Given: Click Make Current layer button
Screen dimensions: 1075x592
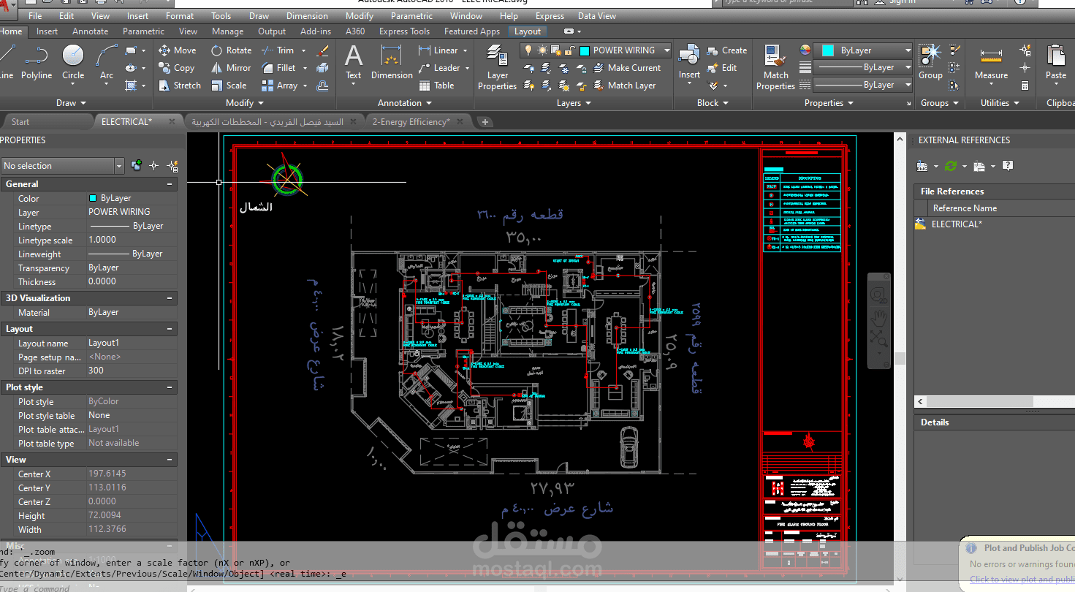Looking at the screenshot, I should pyautogui.click(x=627, y=68).
